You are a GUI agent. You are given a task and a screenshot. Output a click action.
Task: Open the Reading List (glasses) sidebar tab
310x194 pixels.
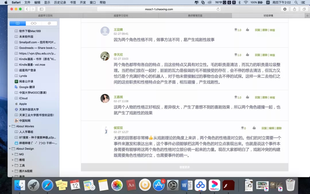coord(33,24)
